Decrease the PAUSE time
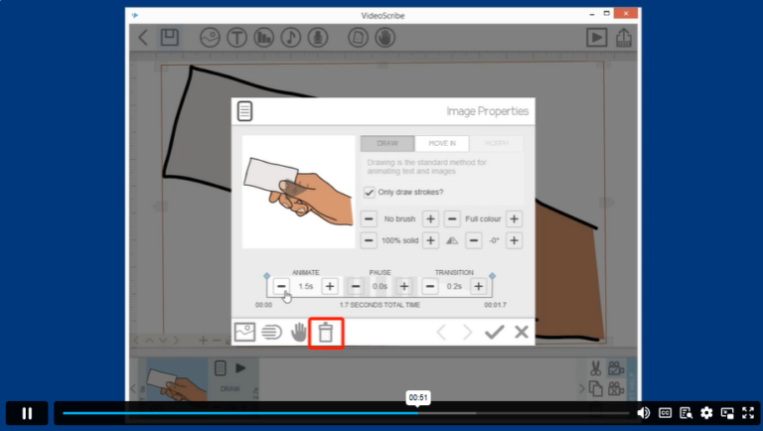The width and height of the screenshot is (763, 431). coord(356,286)
